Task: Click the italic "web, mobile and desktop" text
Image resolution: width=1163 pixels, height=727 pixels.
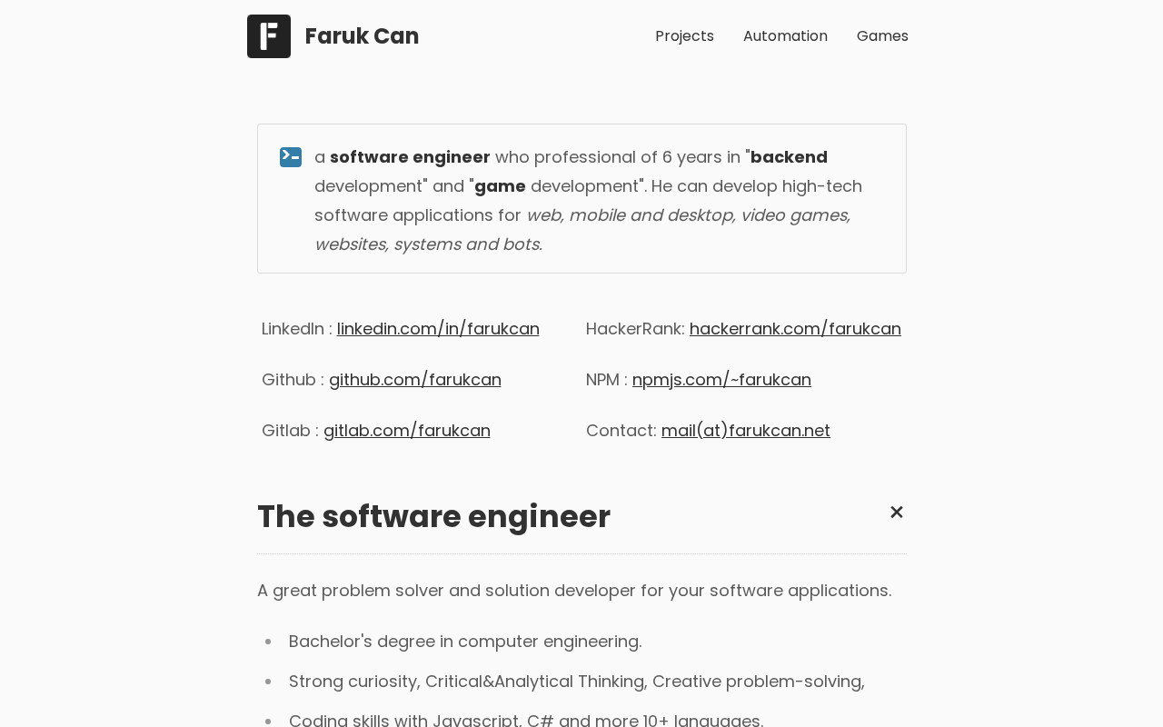Action: click(629, 215)
